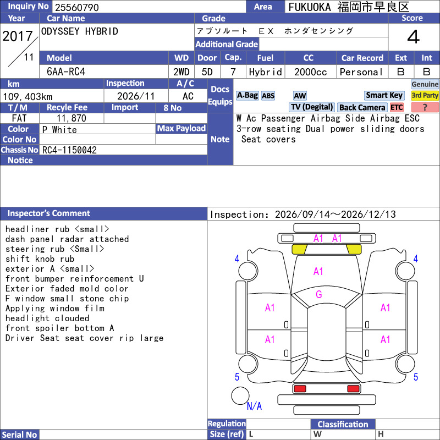
Task: Click the Inquiry No value 25560790
Action: click(77, 7)
